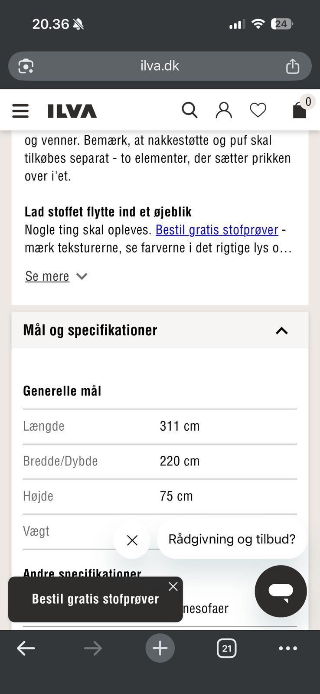
Task: Tap the share icon in the address bar
Action: [x=292, y=66]
